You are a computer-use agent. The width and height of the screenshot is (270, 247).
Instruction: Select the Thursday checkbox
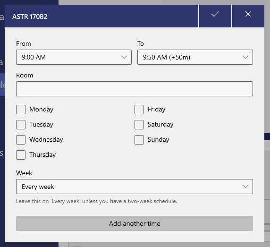click(21, 155)
